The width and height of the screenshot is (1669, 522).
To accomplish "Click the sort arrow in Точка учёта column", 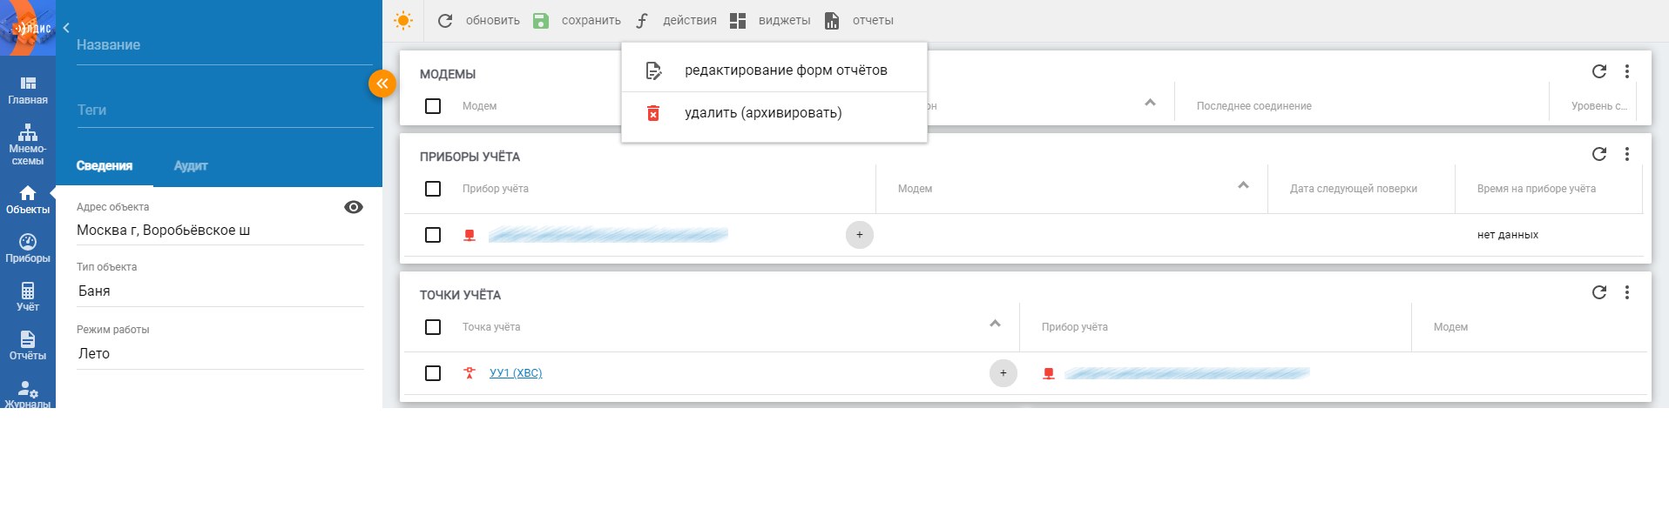I will click(x=995, y=324).
